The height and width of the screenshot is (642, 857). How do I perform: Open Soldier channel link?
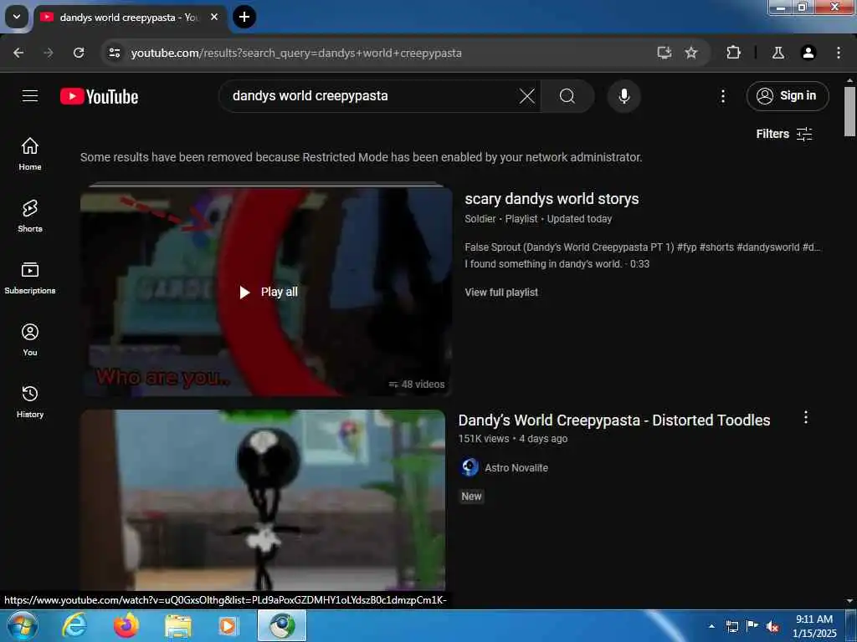tap(480, 219)
